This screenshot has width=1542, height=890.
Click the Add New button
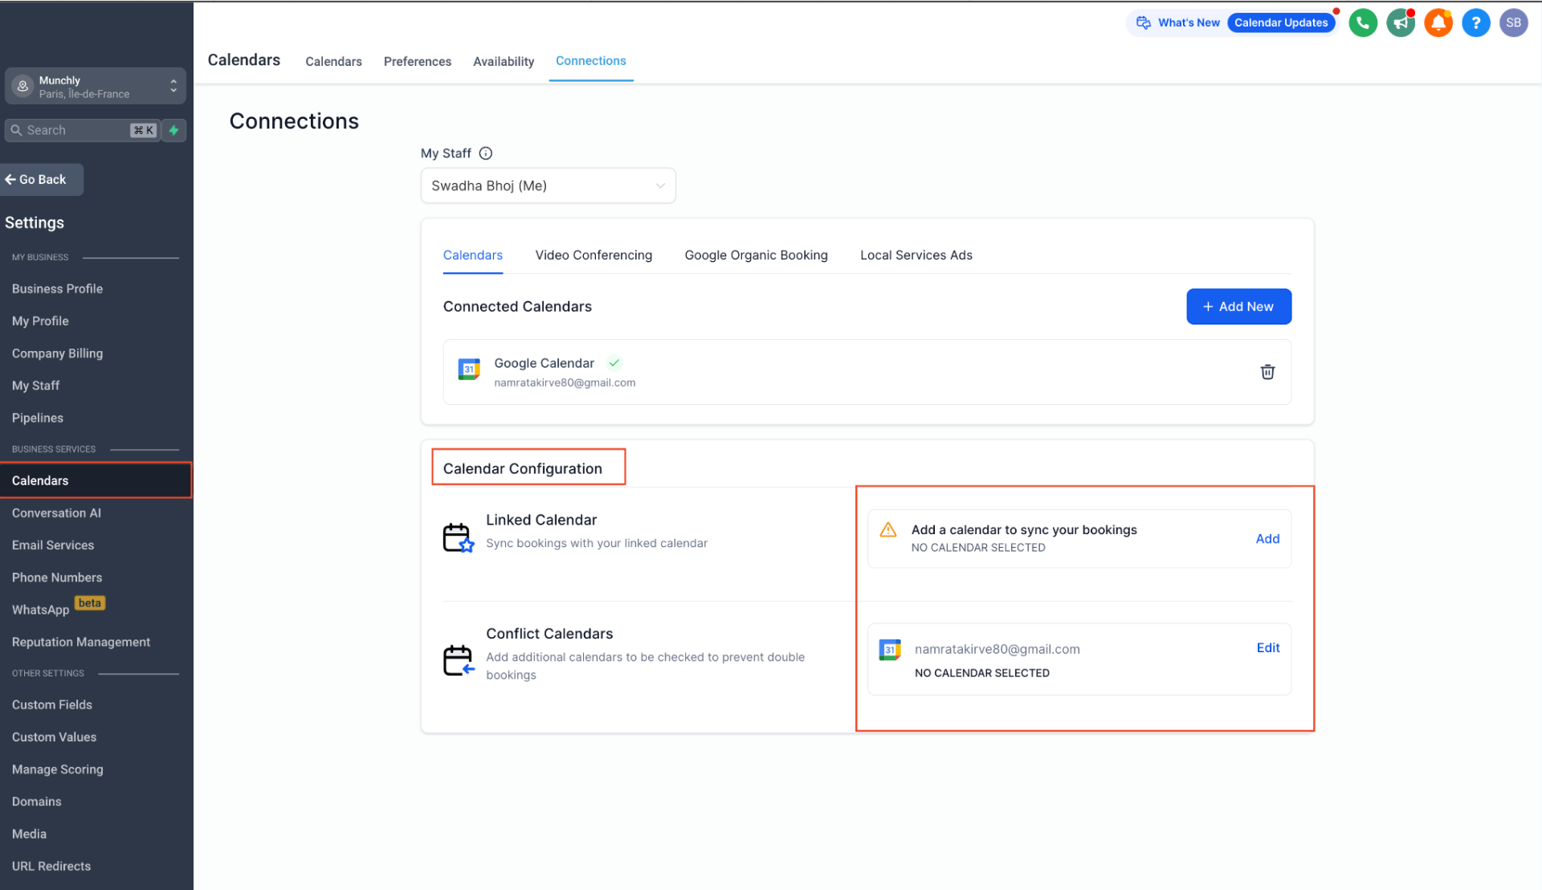[x=1238, y=307]
